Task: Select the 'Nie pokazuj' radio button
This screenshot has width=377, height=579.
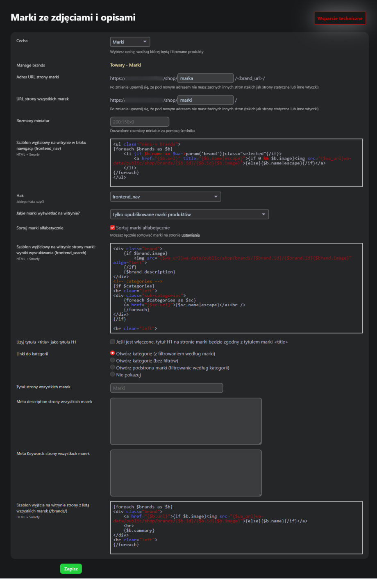Action: click(x=113, y=374)
